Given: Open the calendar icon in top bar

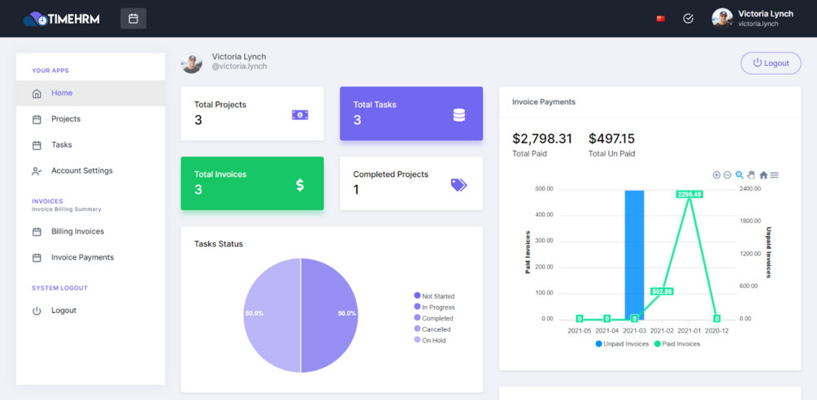Looking at the screenshot, I should pos(133,19).
